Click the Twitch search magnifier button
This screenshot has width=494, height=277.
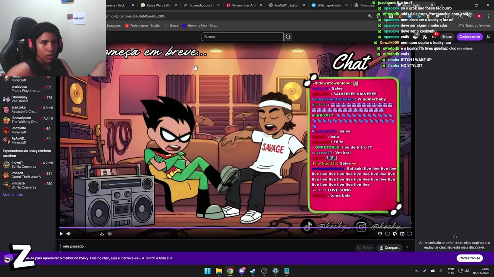(x=288, y=37)
